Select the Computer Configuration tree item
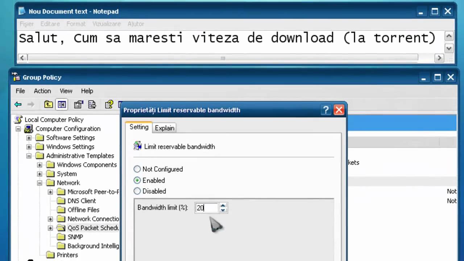This screenshot has height=261, width=464. pos(68,129)
